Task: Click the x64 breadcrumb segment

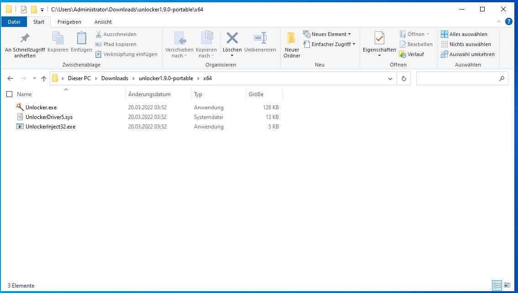Action: [208, 78]
